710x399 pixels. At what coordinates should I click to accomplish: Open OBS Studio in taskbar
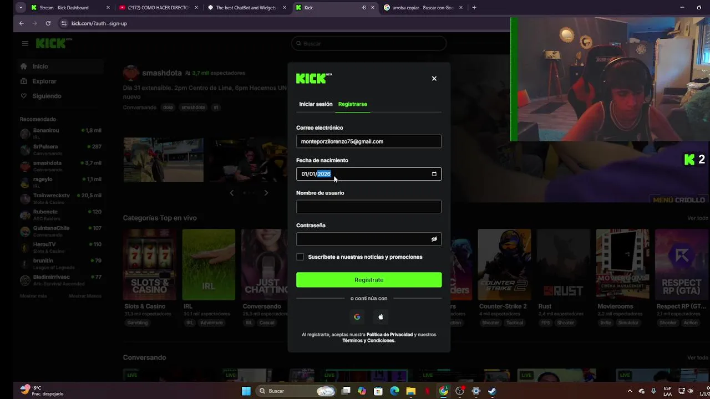coord(459,391)
